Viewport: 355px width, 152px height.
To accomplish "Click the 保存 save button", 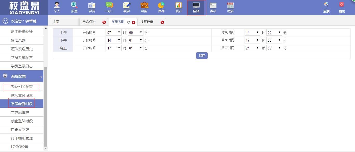I will [x=202, y=56].
